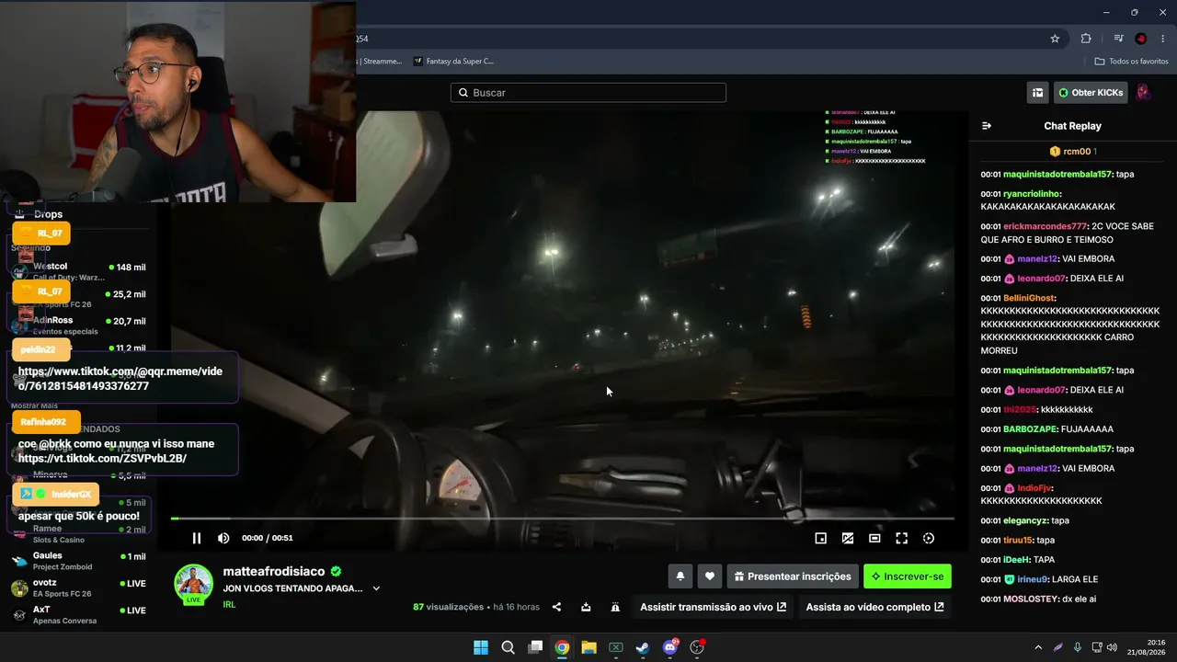1177x662 pixels.
Task: Open Chrome extensions menu
Action: (1086, 39)
